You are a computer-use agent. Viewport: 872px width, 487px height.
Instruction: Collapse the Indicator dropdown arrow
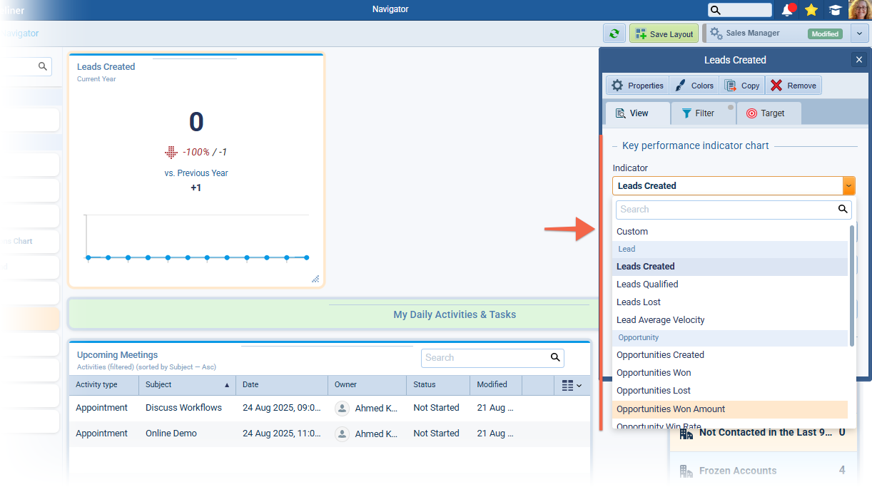point(848,186)
